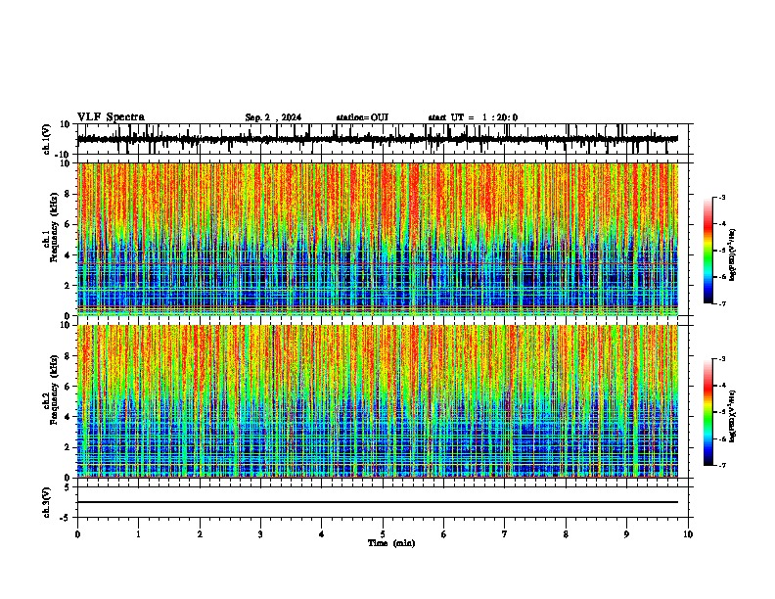Click the ch.1 spectrogram plot
This screenshot has height=599, width=775.
[x=378, y=239]
